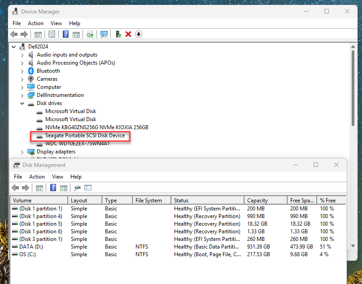Screen dimensions: 362x284
Task: Open File menu in Disk Management
Action: click(18, 177)
